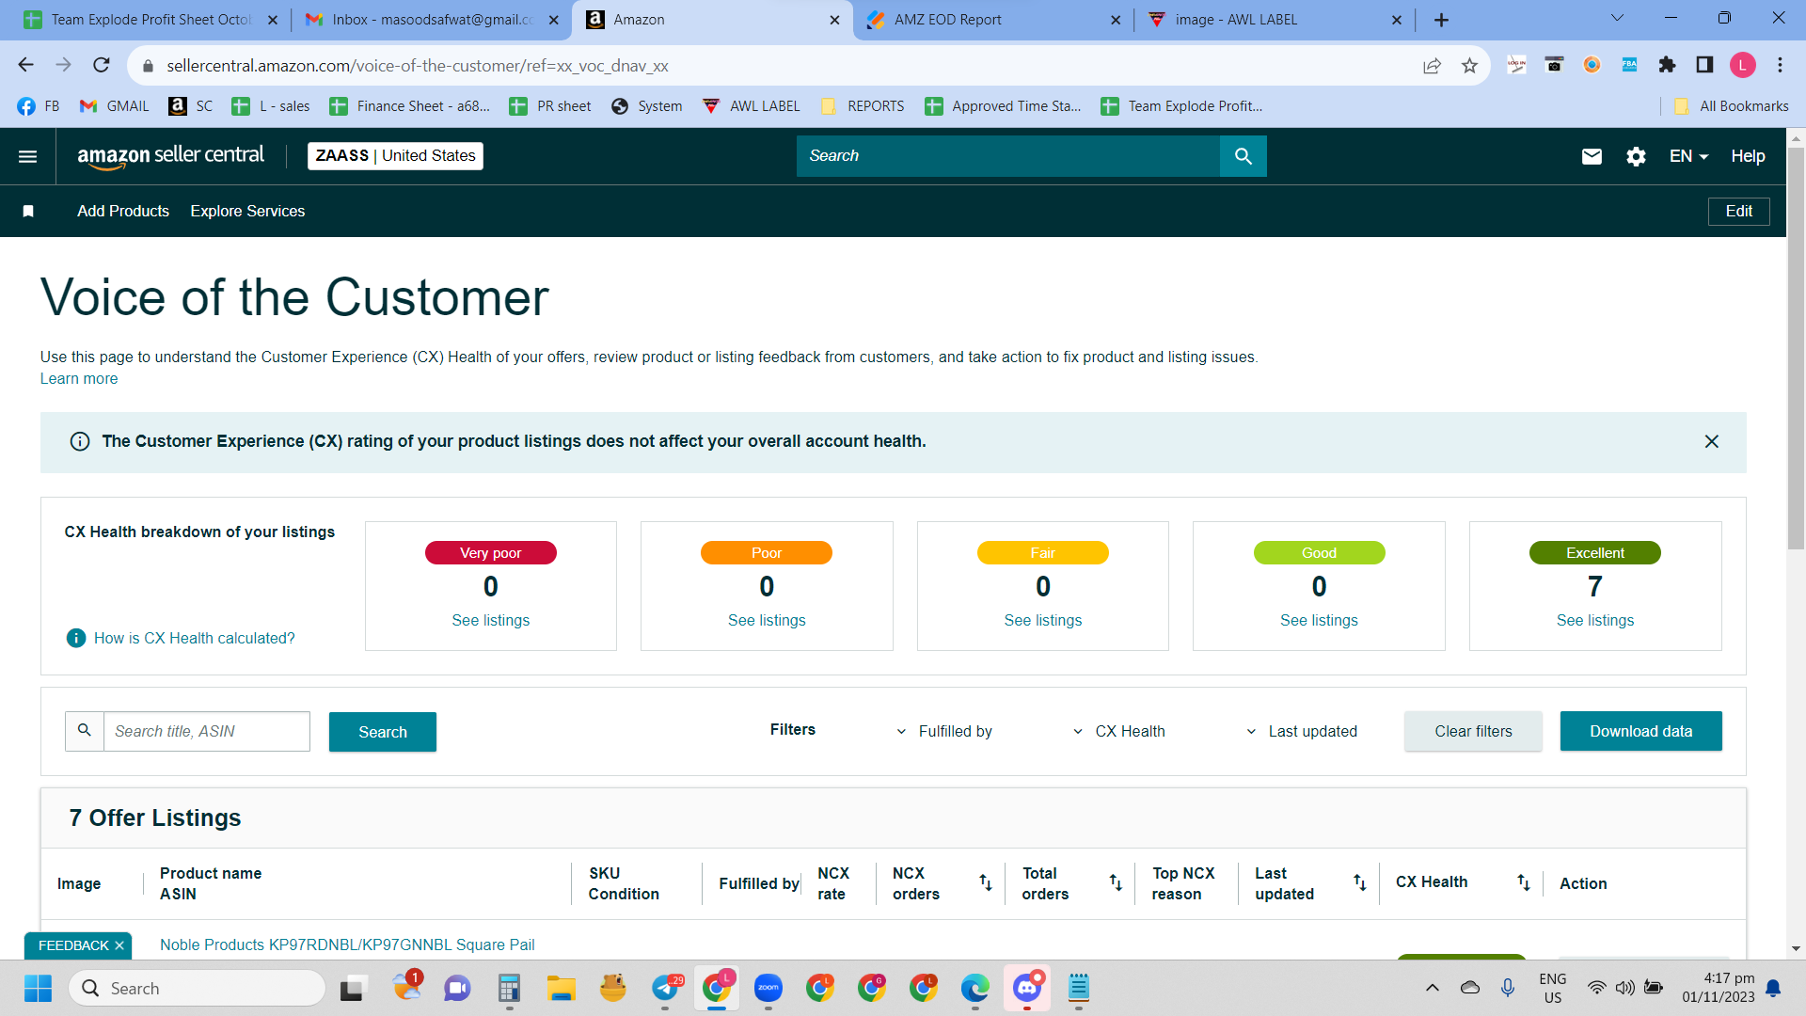Open the messages envelope icon

pyautogui.click(x=1592, y=156)
